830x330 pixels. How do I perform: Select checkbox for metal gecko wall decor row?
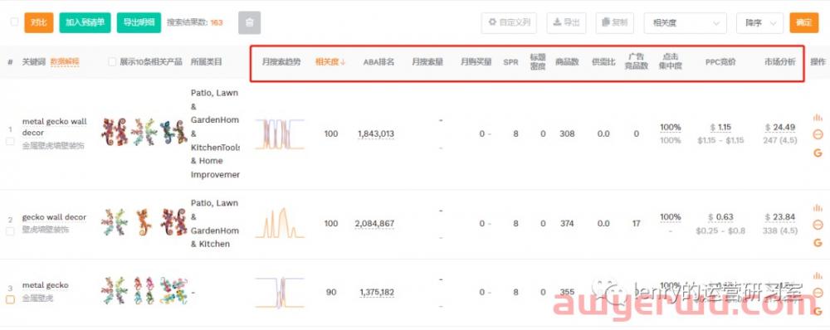(x=10, y=141)
